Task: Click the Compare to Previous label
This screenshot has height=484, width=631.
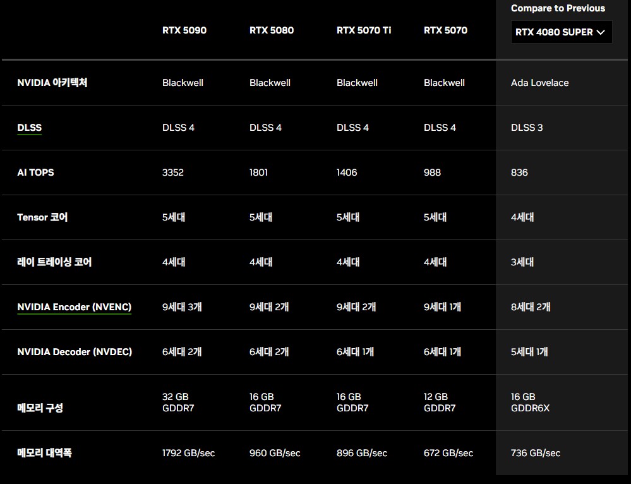Action: tap(558, 8)
